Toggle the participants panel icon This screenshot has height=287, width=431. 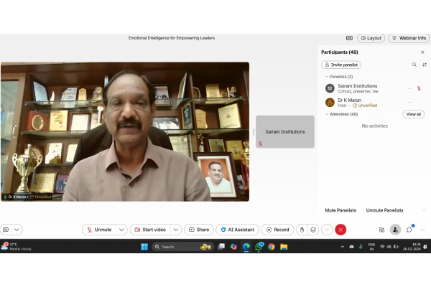[x=395, y=230]
